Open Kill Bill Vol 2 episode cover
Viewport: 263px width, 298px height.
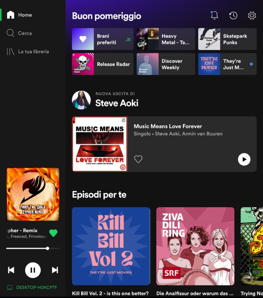pyautogui.click(x=111, y=246)
